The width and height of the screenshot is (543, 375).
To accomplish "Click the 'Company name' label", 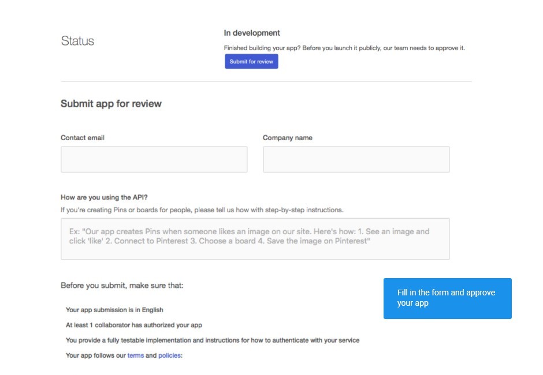I will (288, 138).
